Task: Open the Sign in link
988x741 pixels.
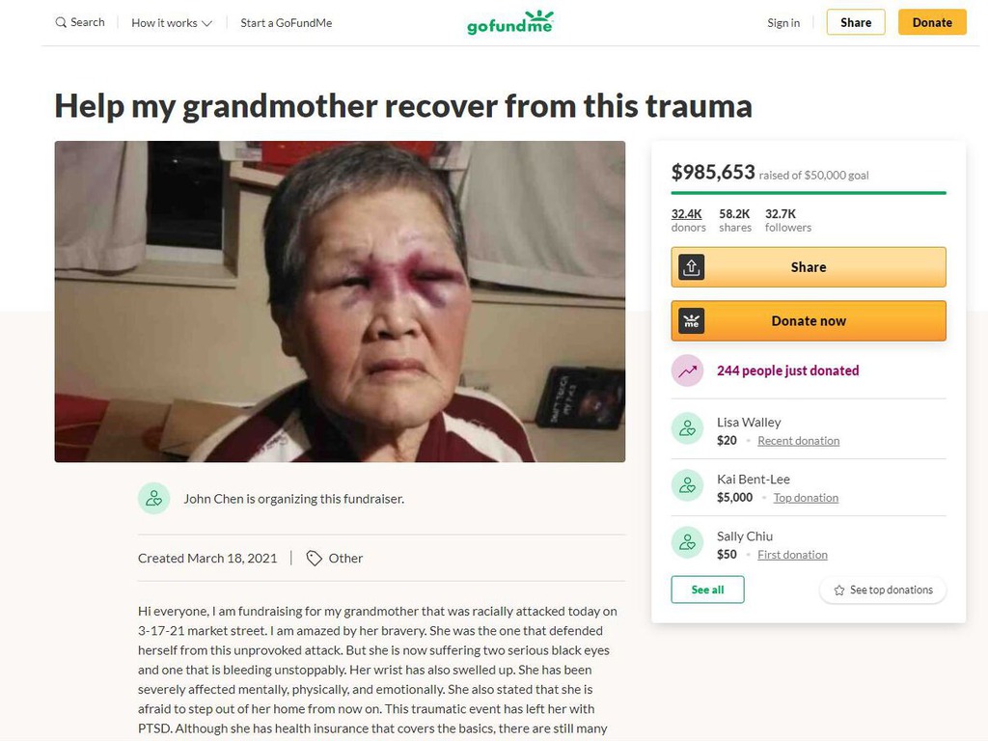Action: pos(783,23)
